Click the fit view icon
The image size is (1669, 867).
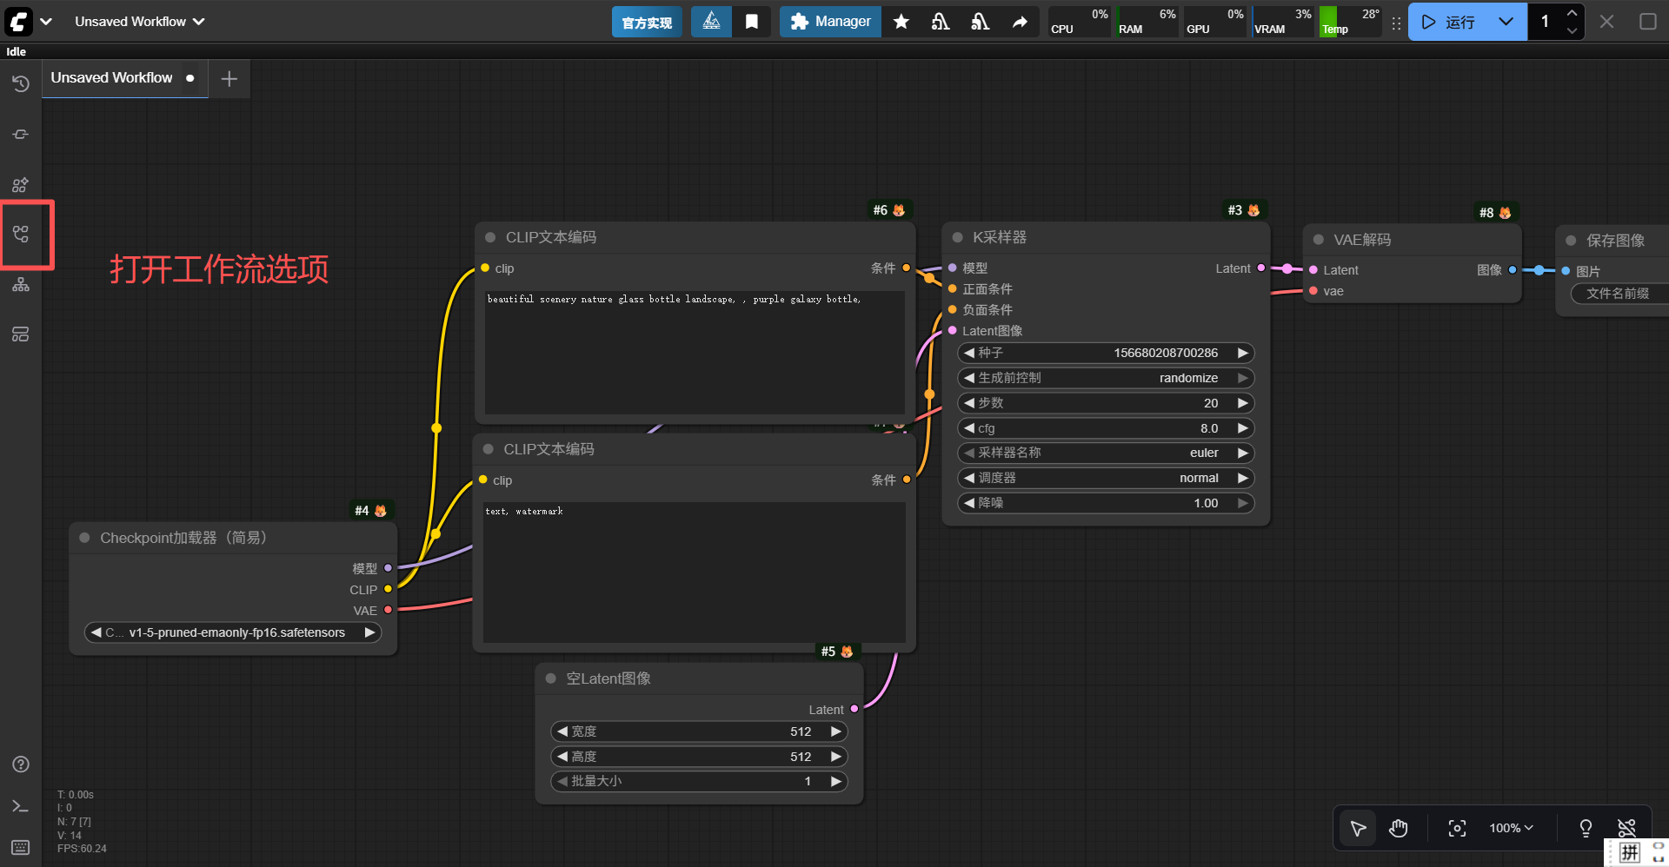(x=1457, y=828)
